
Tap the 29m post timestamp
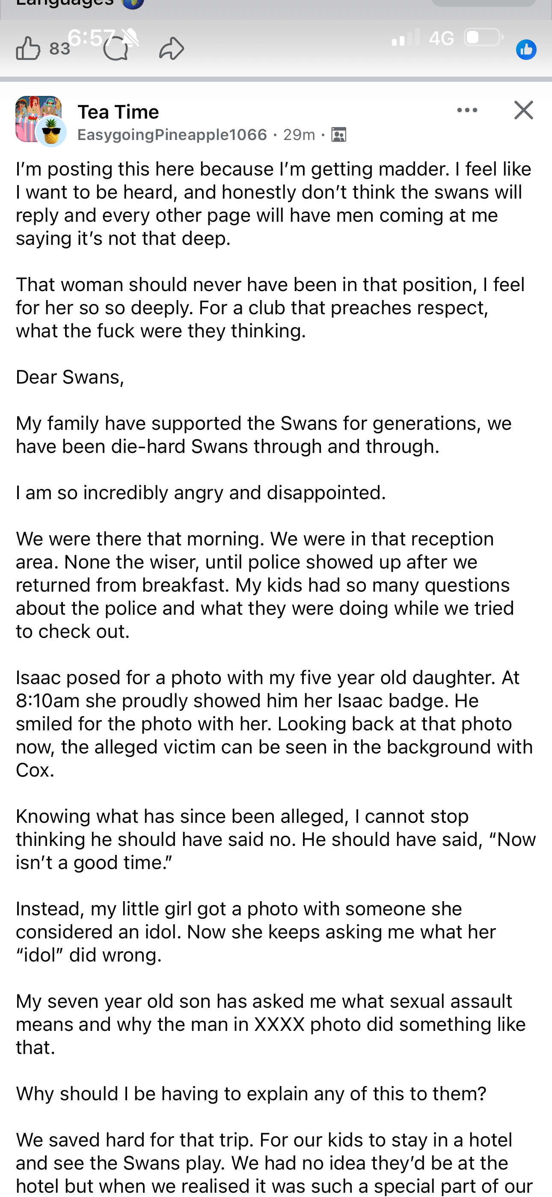299,135
